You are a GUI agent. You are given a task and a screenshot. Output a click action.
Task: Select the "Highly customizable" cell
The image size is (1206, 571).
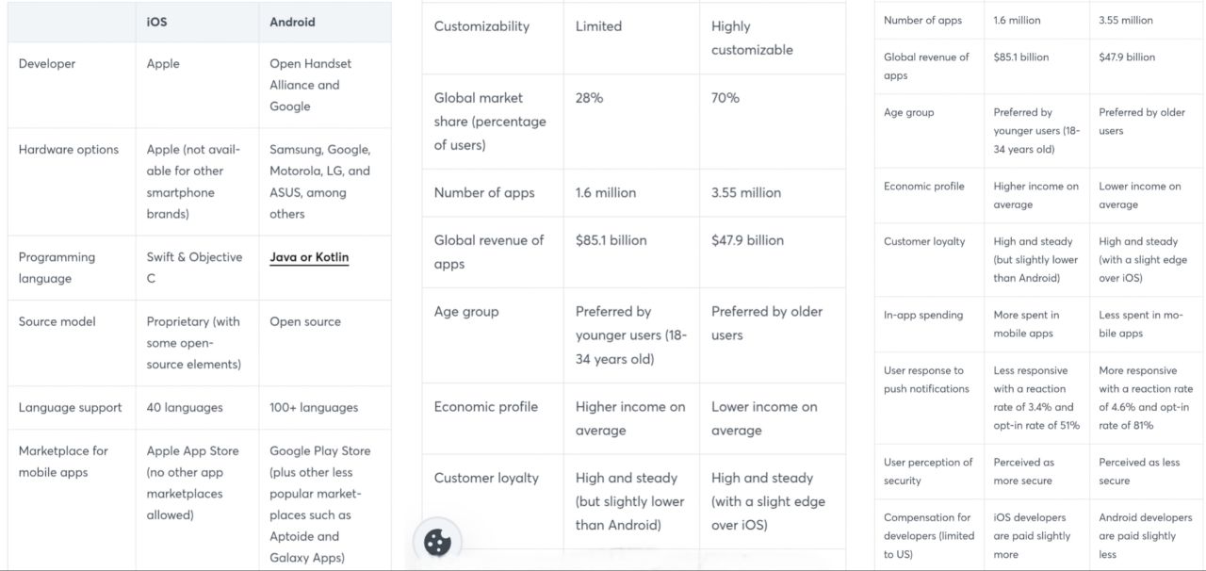click(x=752, y=39)
